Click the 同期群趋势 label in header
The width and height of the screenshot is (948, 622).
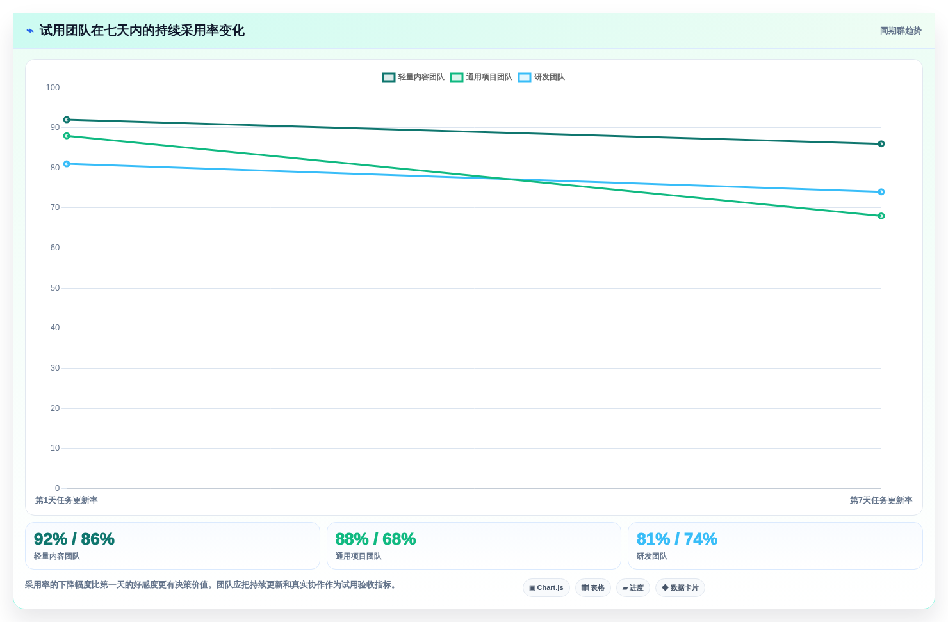[901, 31]
